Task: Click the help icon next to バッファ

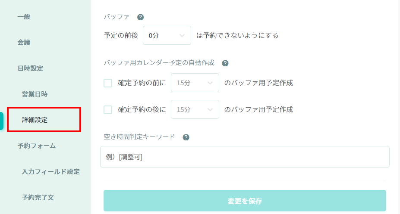Action: pos(140,17)
